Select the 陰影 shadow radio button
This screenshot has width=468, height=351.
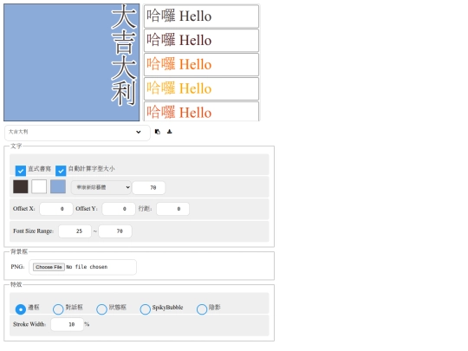coord(202,309)
